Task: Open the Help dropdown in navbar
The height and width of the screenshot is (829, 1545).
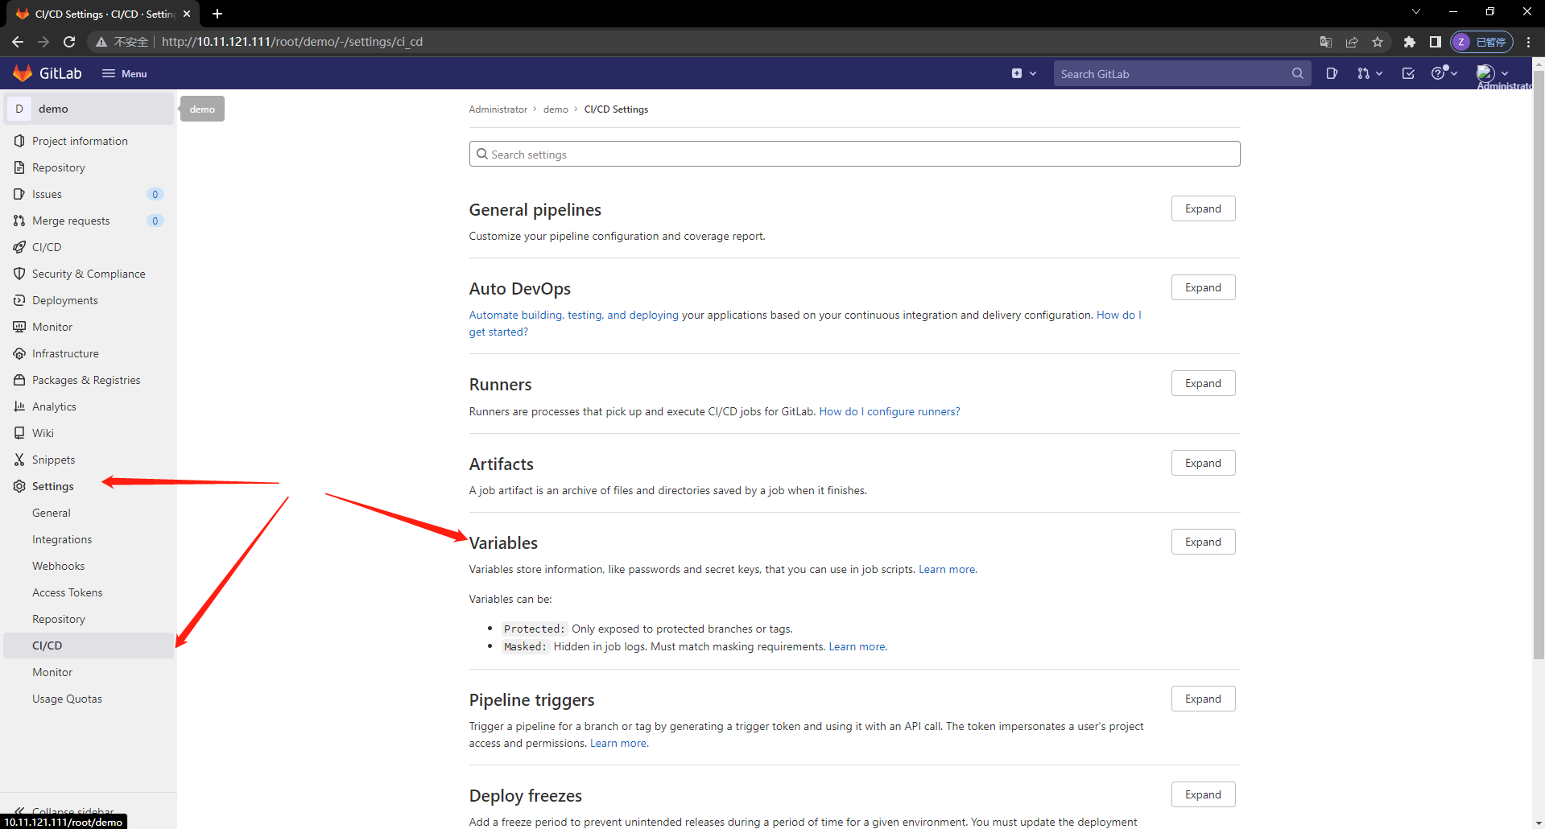Action: tap(1444, 73)
